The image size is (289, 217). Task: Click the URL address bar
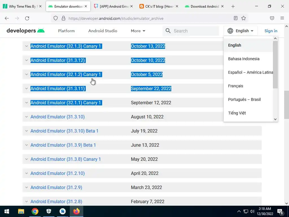coord(150,18)
